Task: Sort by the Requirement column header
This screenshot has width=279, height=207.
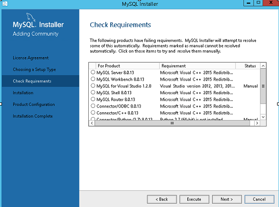Action: [x=198, y=66]
